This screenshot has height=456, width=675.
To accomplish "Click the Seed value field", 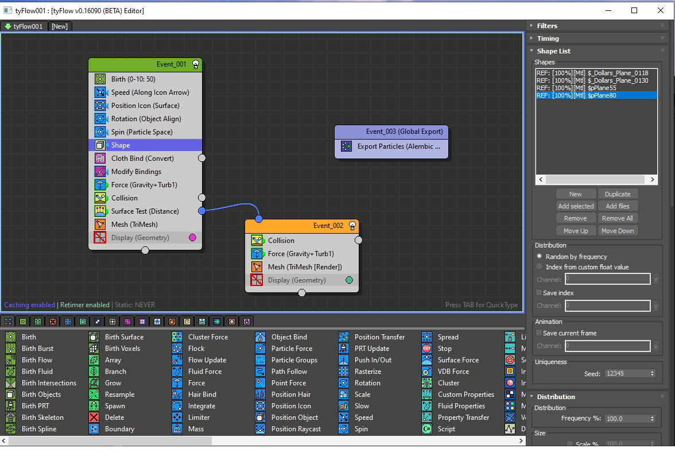I will (x=627, y=373).
